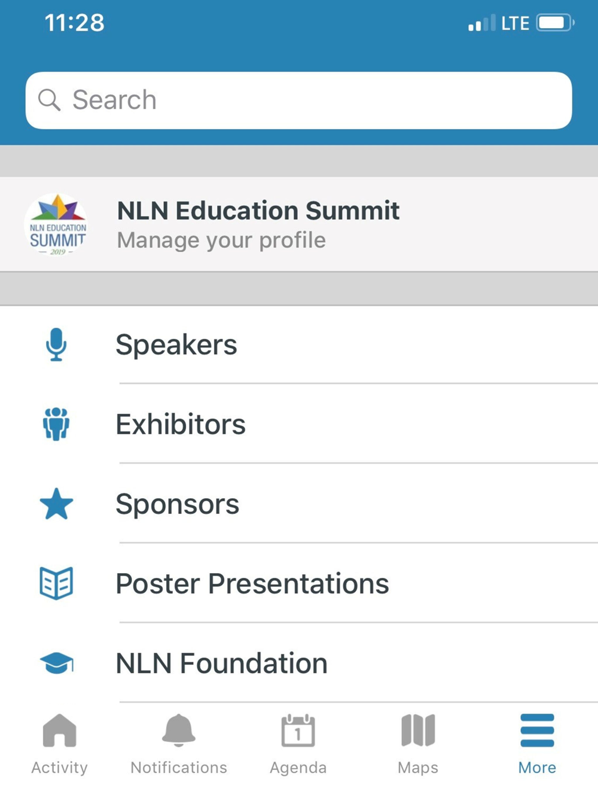Tap the NLN Foundation graduation cap icon

click(x=56, y=663)
